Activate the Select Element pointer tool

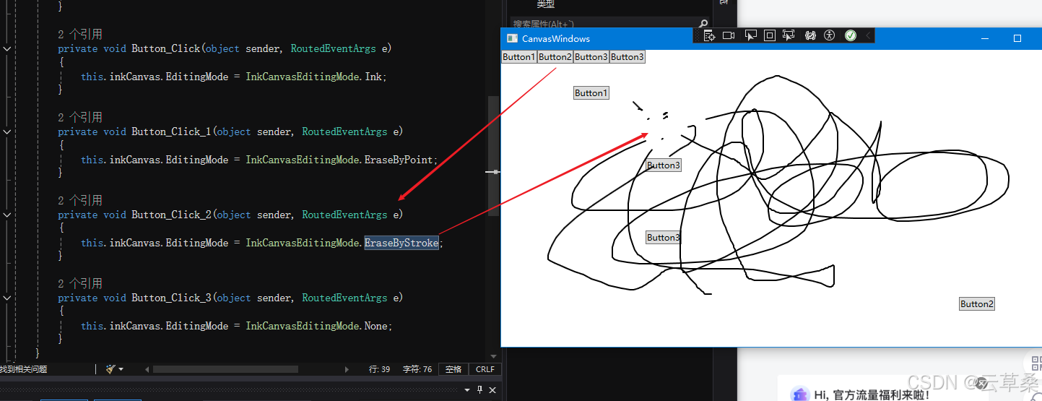(x=750, y=35)
